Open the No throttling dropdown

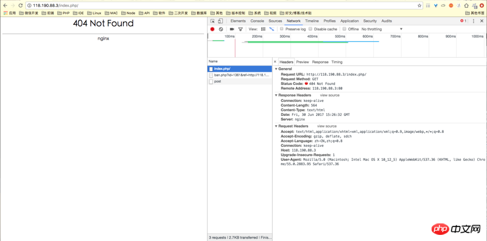point(382,29)
